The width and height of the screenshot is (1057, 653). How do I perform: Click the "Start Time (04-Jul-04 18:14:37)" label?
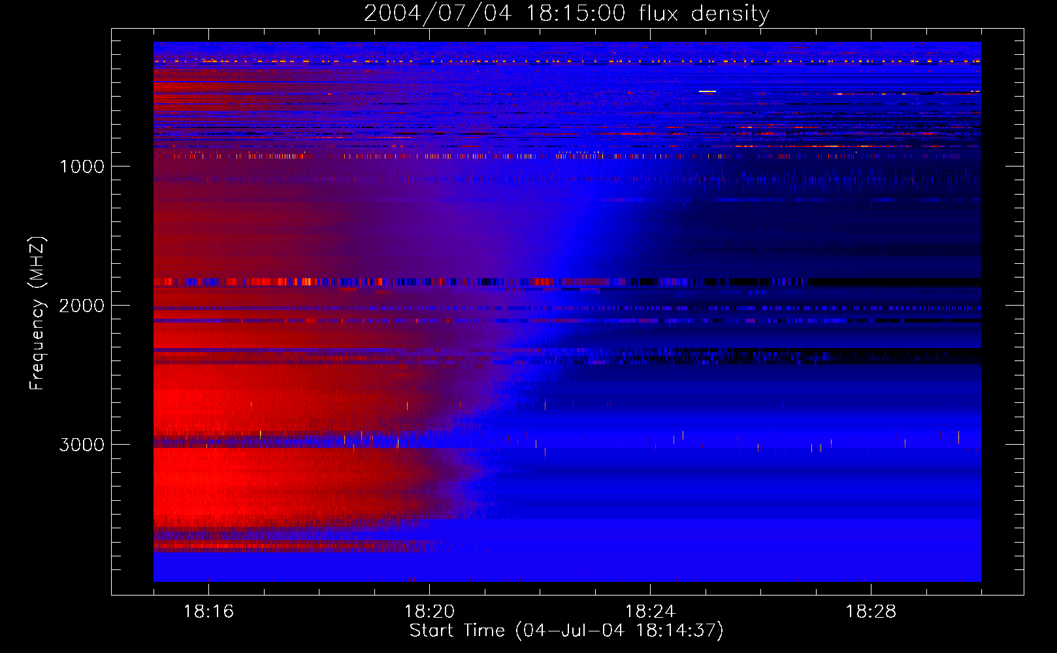coord(566,631)
